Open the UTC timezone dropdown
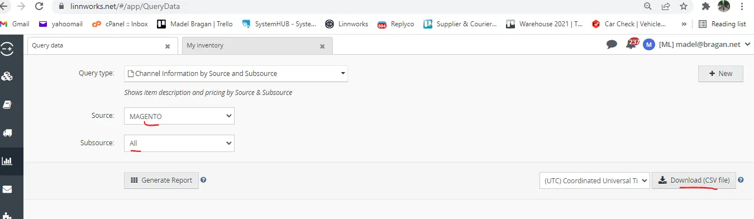The image size is (754, 219). coord(594,180)
